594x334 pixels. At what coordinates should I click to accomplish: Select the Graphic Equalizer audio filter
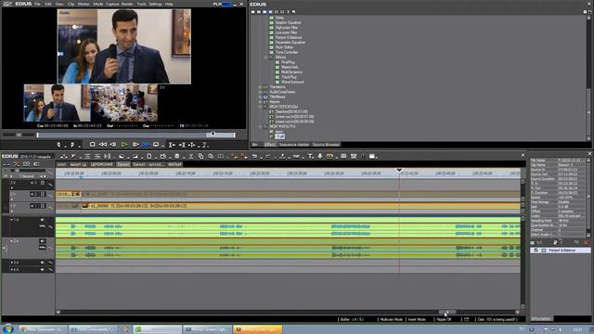tap(289, 22)
